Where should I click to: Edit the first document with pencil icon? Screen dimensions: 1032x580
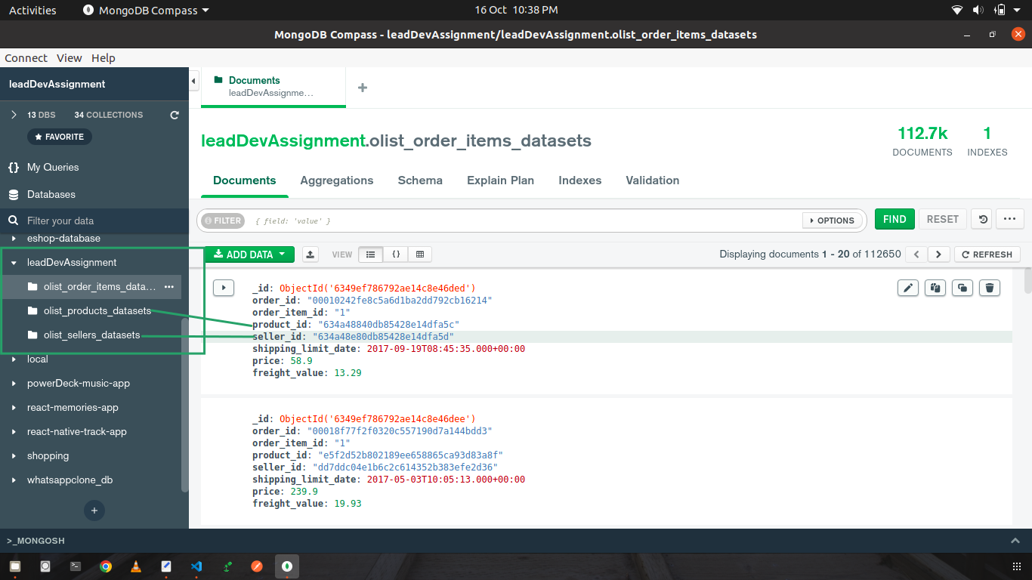907,287
